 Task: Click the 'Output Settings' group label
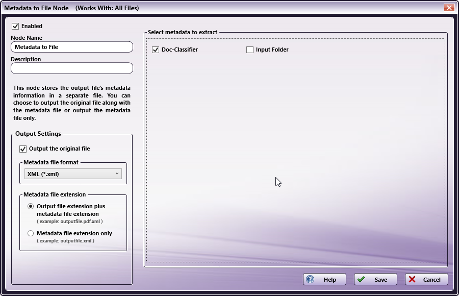tap(38, 134)
